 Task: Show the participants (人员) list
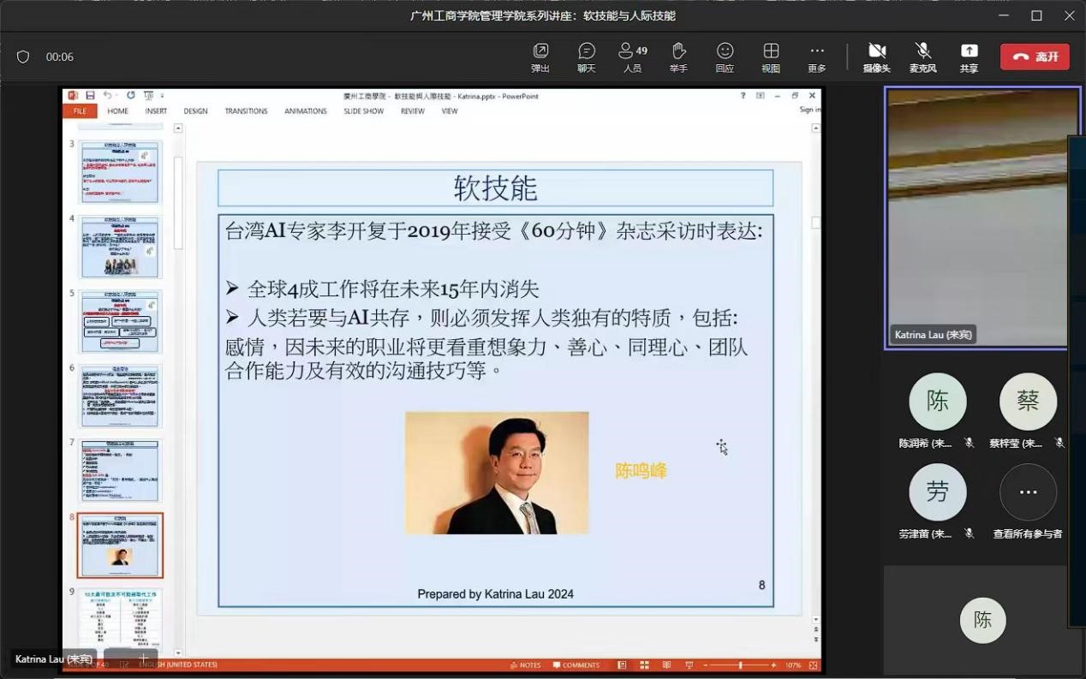pos(632,57)
